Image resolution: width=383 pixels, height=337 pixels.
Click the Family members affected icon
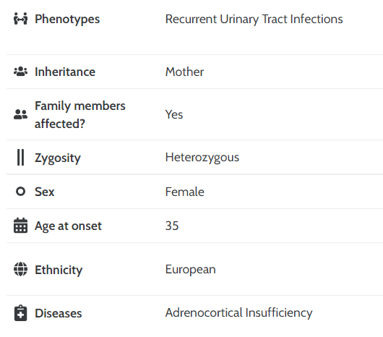[20, 114]
